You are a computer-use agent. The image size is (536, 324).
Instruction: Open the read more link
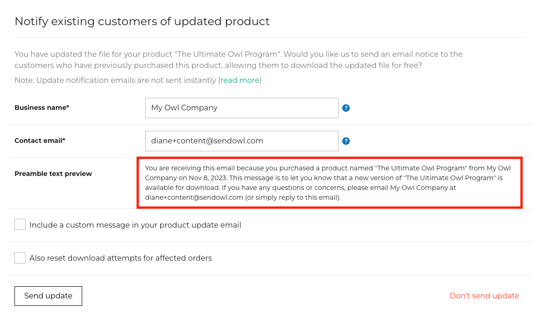tap(240, 81)
